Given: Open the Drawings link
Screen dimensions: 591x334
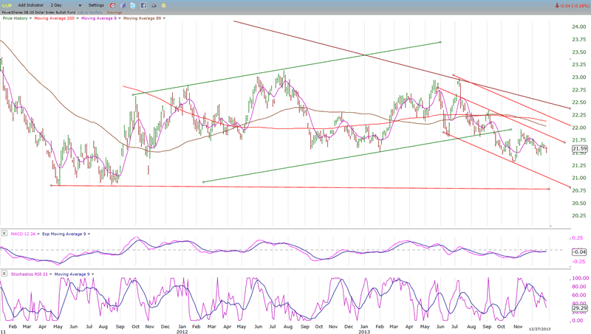Looking at the screenshot, I should click(x=115, y=12).
